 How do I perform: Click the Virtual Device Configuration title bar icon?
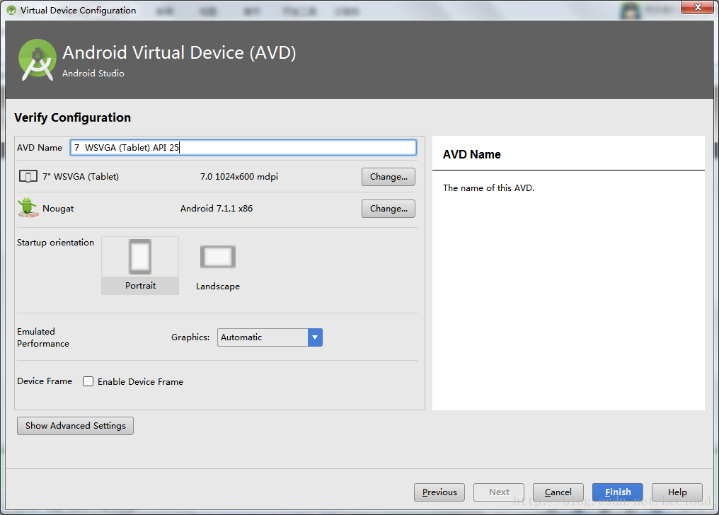click(11, 10)
